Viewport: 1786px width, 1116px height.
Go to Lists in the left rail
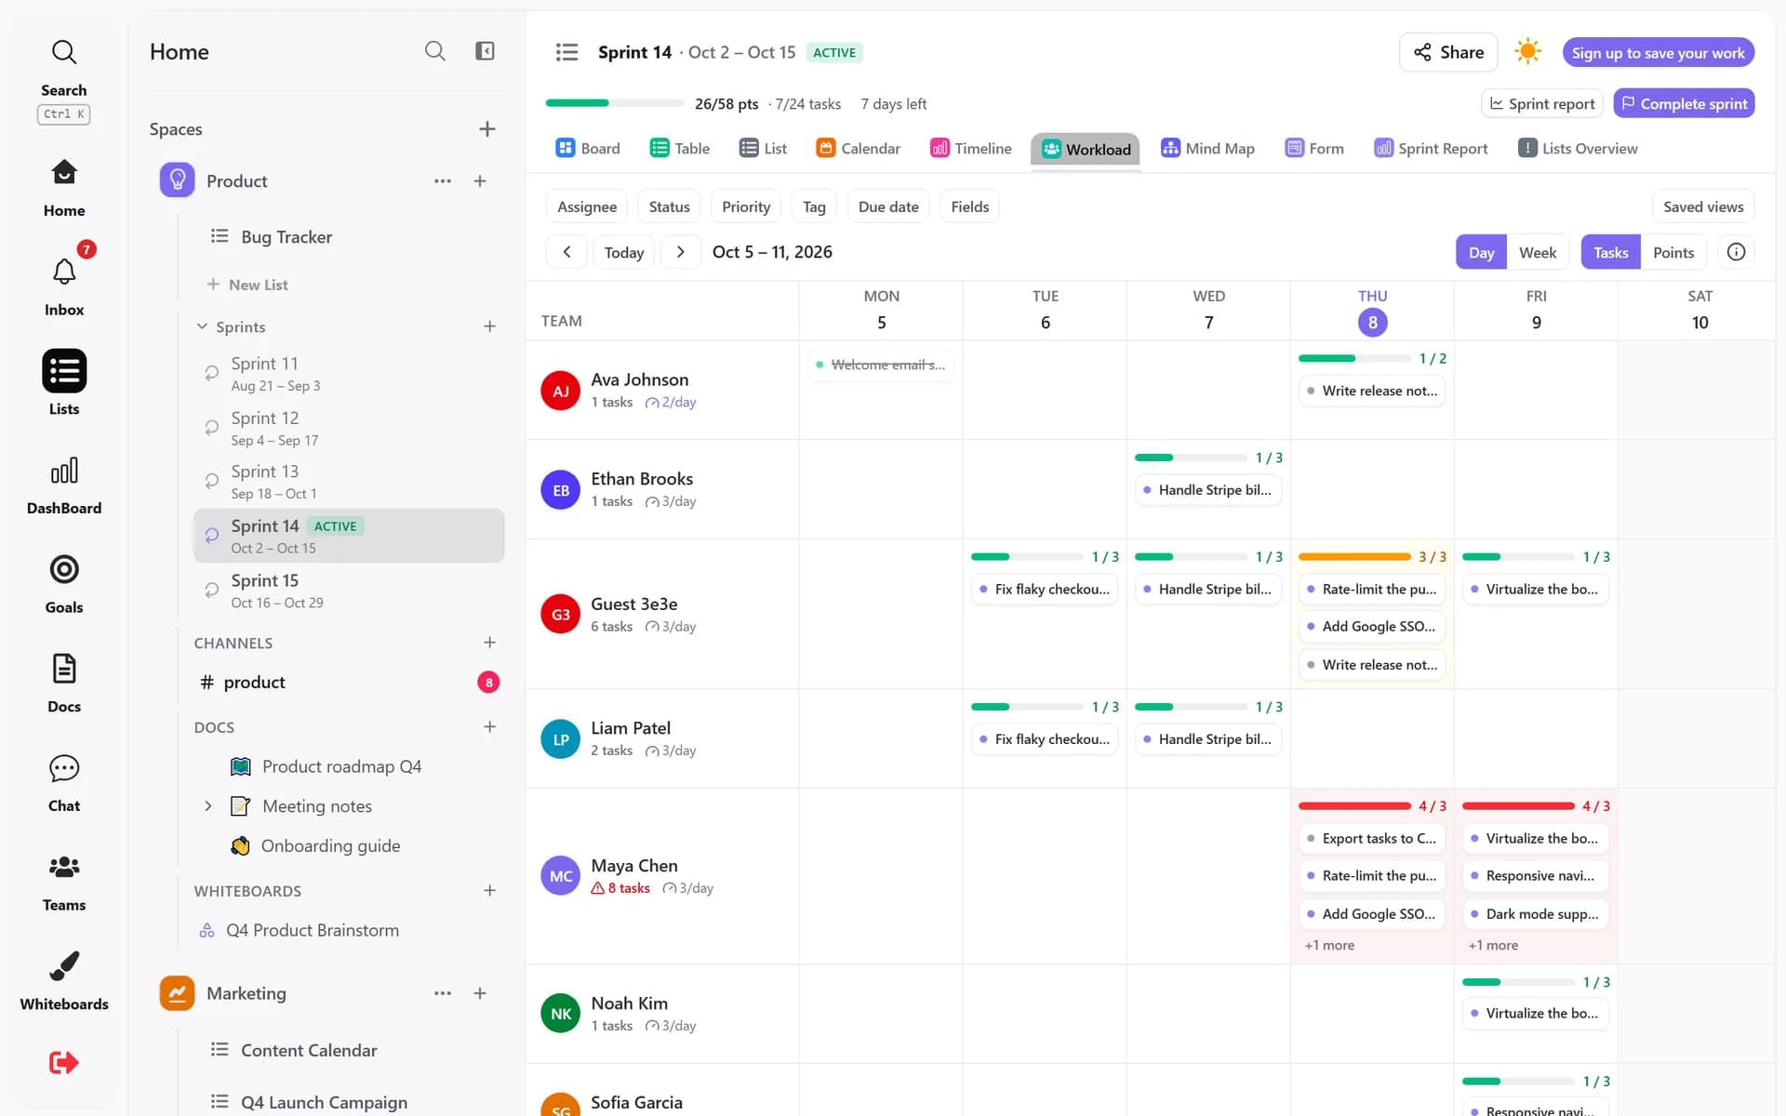(63, 384)
